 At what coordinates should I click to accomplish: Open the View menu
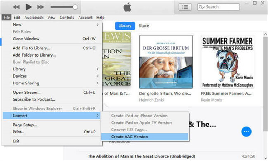51,18
